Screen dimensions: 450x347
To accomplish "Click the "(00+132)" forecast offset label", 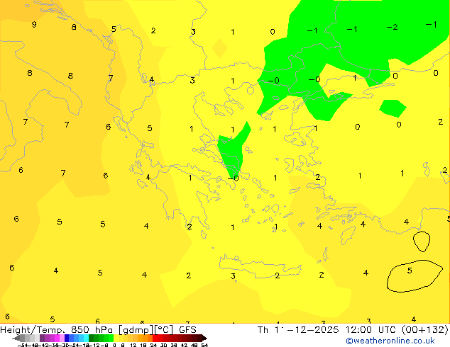I will tap(424, 330).
